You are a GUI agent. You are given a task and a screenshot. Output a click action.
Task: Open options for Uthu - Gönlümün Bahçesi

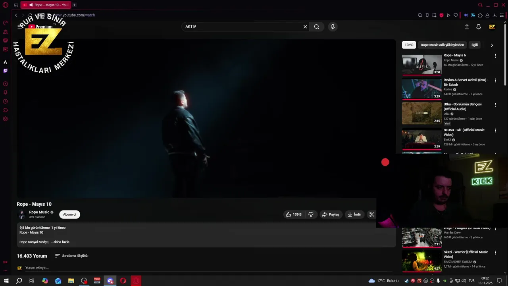495,105
